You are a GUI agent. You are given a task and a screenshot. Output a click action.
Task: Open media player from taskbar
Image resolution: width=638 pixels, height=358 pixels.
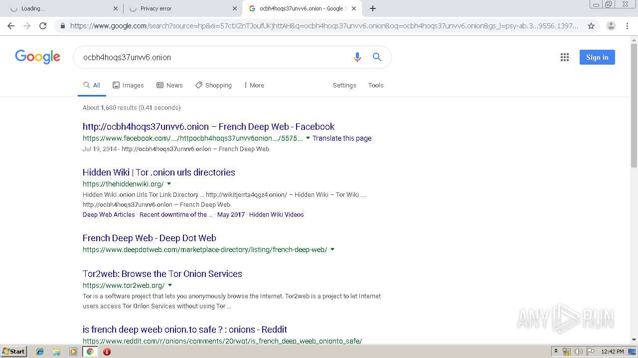73,352
